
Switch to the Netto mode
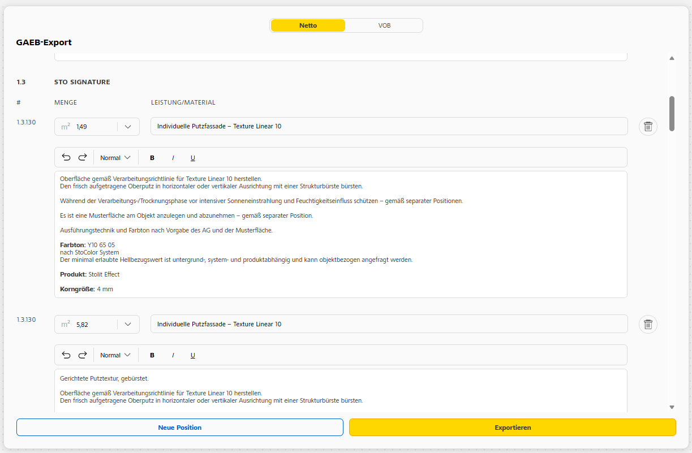tap(308, 25)
